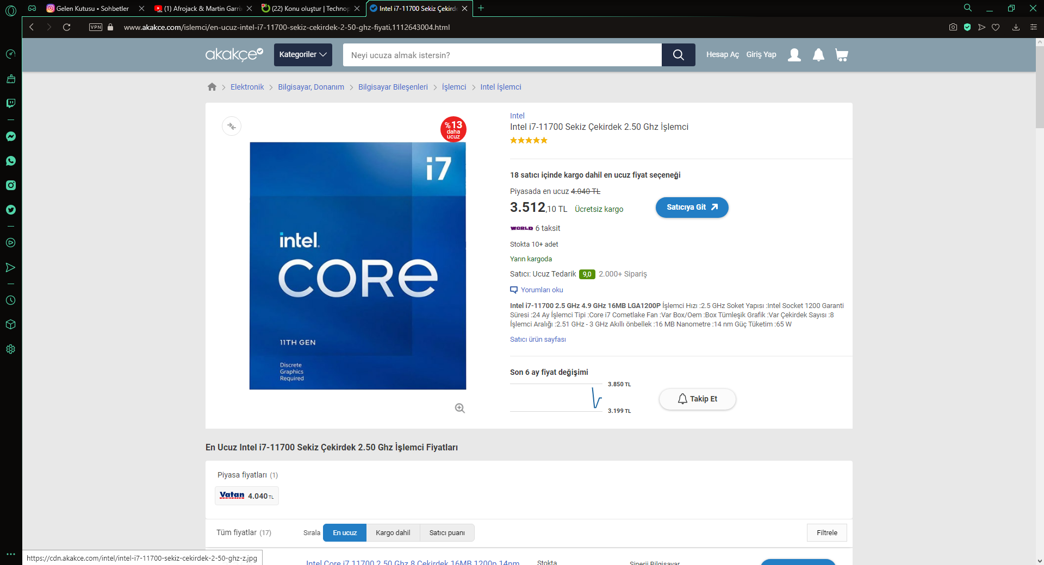Search open tabs using magnifier icon
Screen dimensions: 1044x565
point(968,8)
